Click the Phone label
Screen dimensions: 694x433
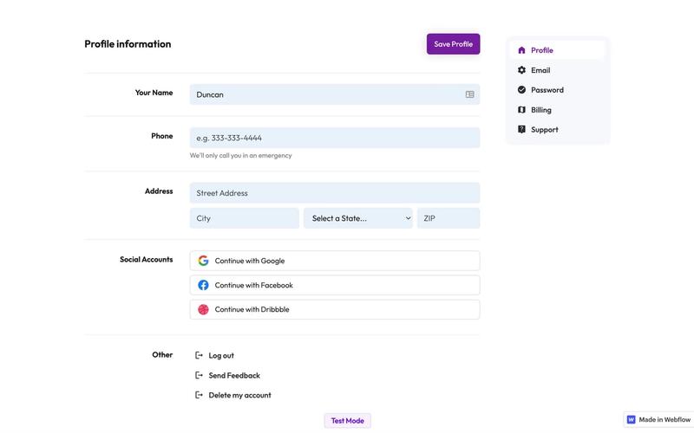[162, 136]
